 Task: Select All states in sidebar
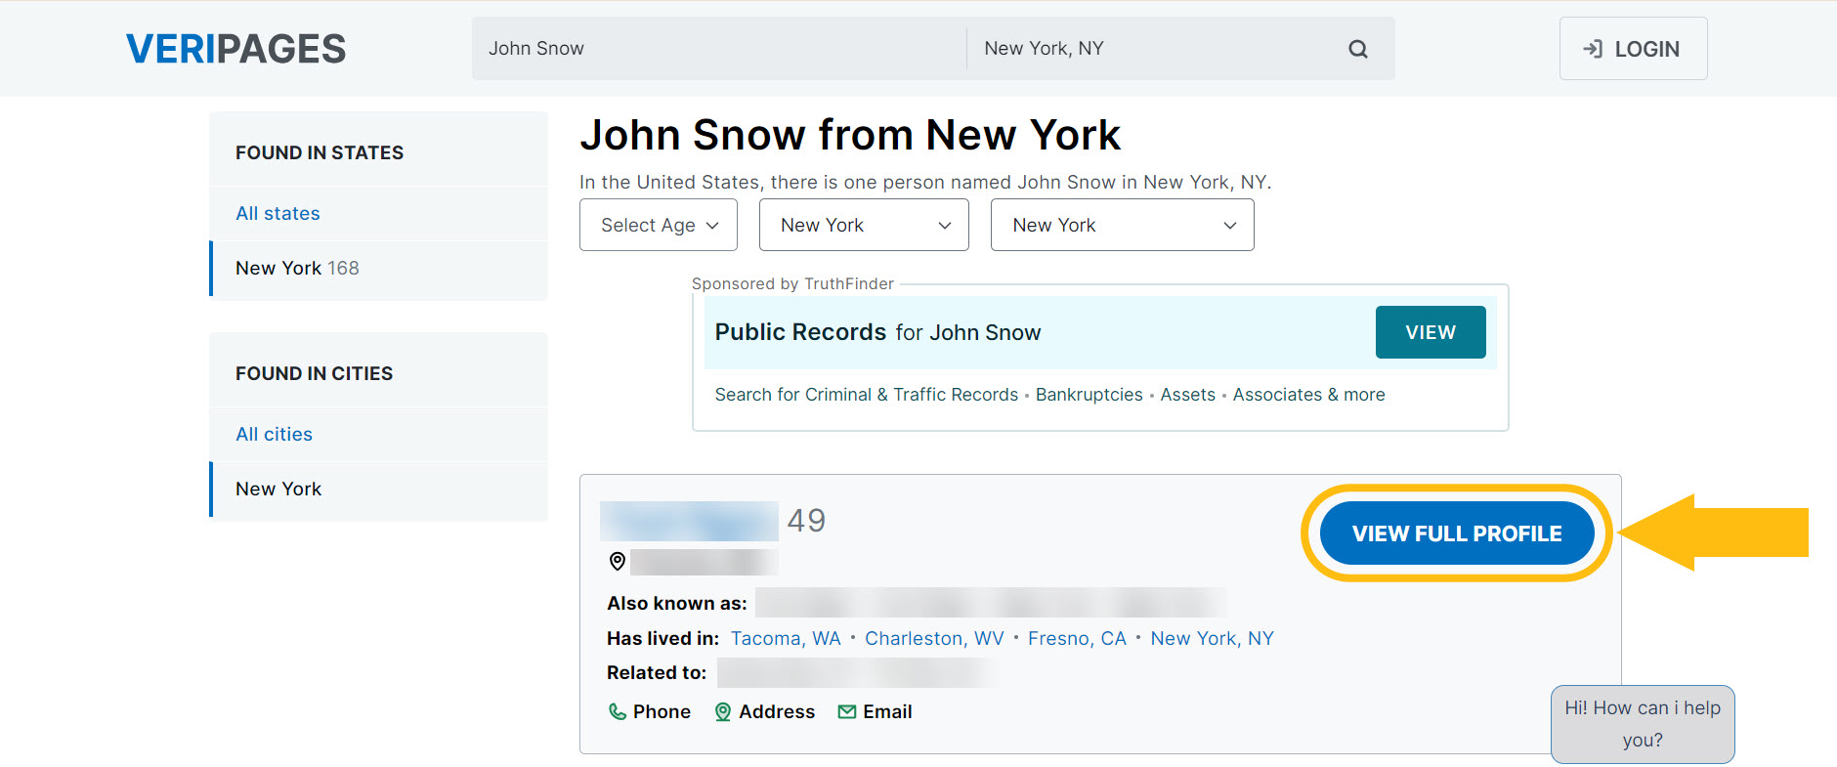278,214
